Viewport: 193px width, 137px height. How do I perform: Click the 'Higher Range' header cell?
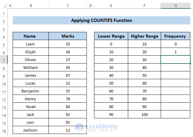pos(144,36)
